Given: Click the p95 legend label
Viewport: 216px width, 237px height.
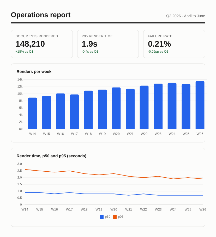Looking at the screenshot, I should tap(121, 217).
